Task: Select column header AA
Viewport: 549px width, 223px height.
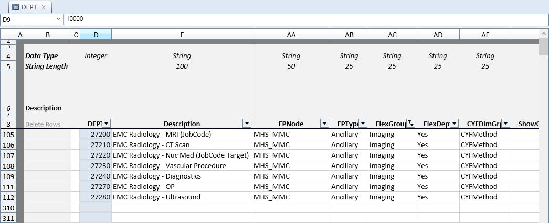Action: point(291,35)
